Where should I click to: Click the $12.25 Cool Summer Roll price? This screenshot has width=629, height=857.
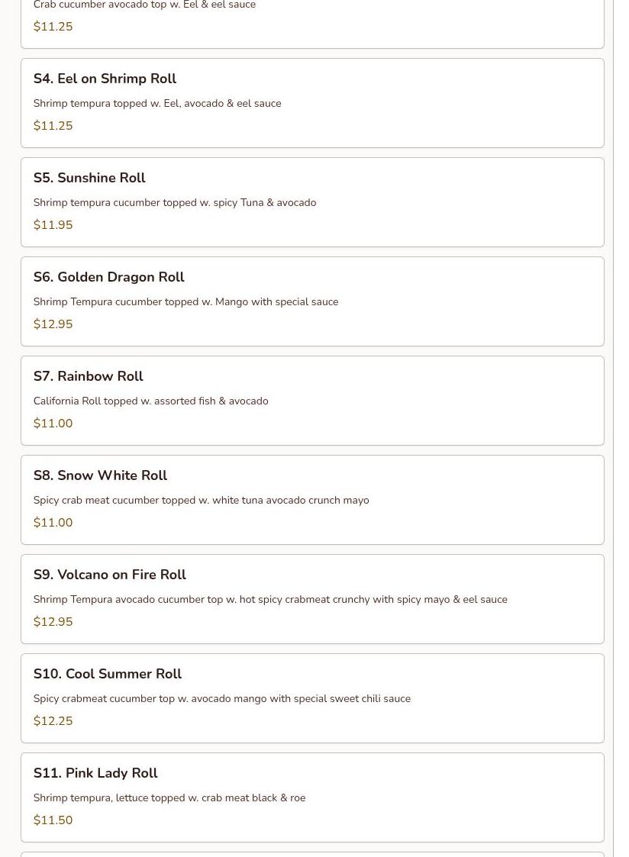53,721
